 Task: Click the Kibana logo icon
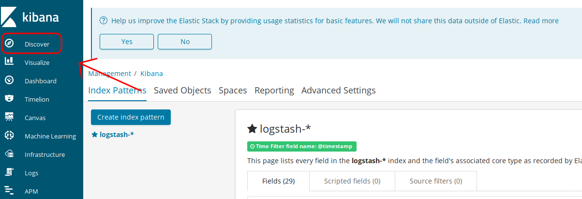(x=9, y=17)
